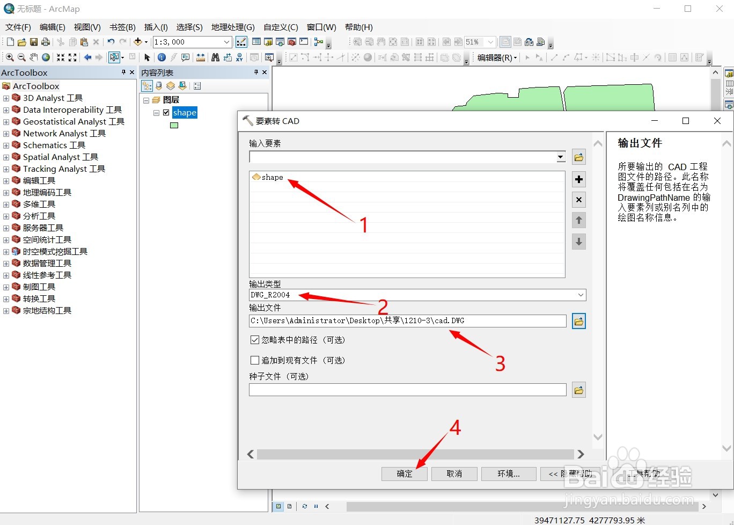Enable 追加到现有文件 option
Image resolution: width=734 pixels, height=525 pixels.
tap(254, 360)
